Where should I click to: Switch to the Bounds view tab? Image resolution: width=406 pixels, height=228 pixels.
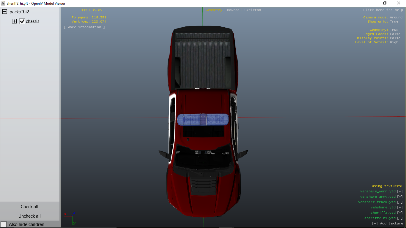pos(233,10)
